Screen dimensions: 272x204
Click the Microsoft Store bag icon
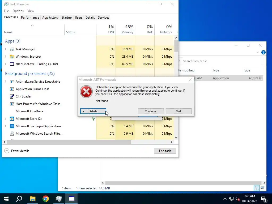12,119
